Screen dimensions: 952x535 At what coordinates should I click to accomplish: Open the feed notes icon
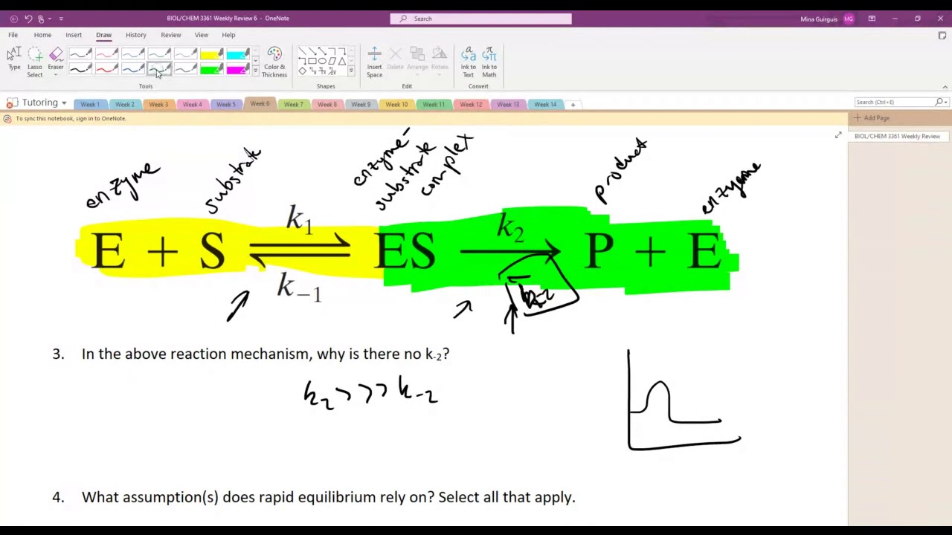coord(942,35)
